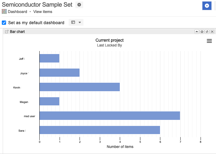Open Bar chart widget in new window icon
The height and width of the screenshot is (154, 216).
tap(7, 32)
